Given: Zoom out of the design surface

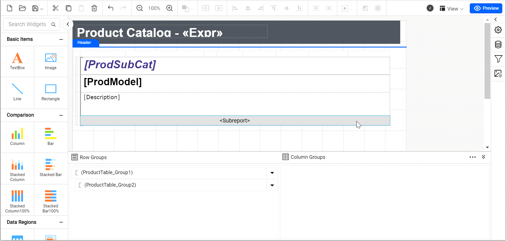Looking at the screenshot, I should (x=140, y=8).
